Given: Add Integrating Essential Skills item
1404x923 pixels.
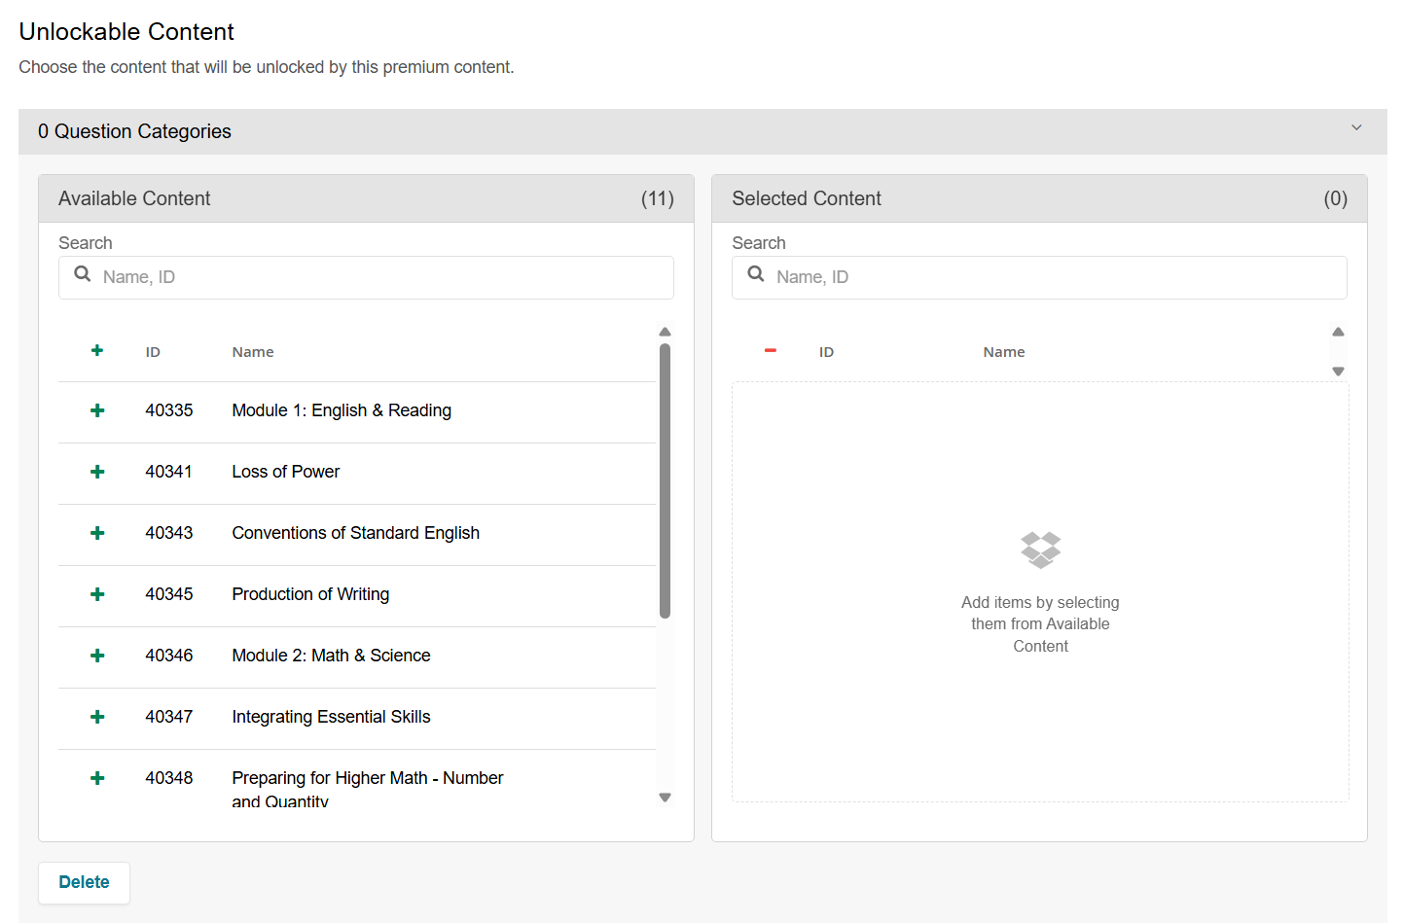Looking at the screenshot, I should pos(97,717).
